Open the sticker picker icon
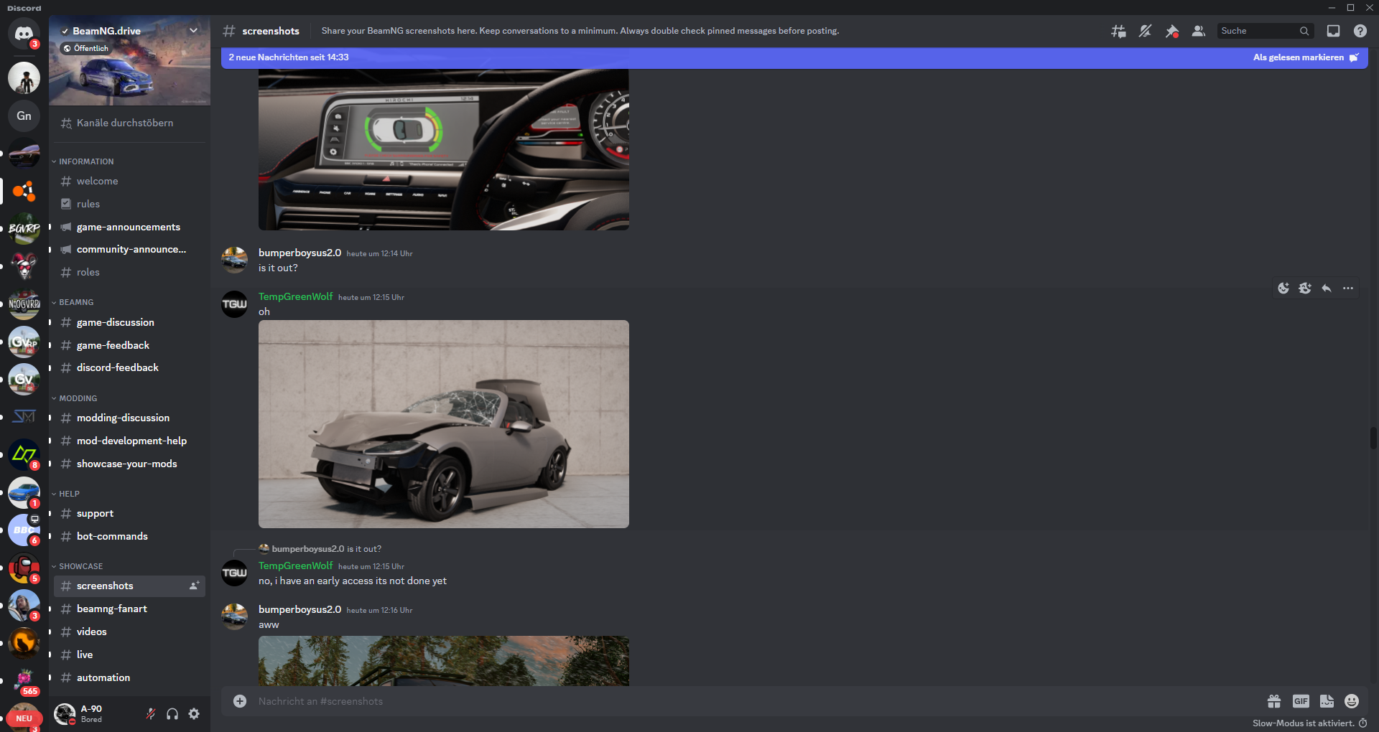Viewport: 1379px width, 732px height. (1327, 701)
